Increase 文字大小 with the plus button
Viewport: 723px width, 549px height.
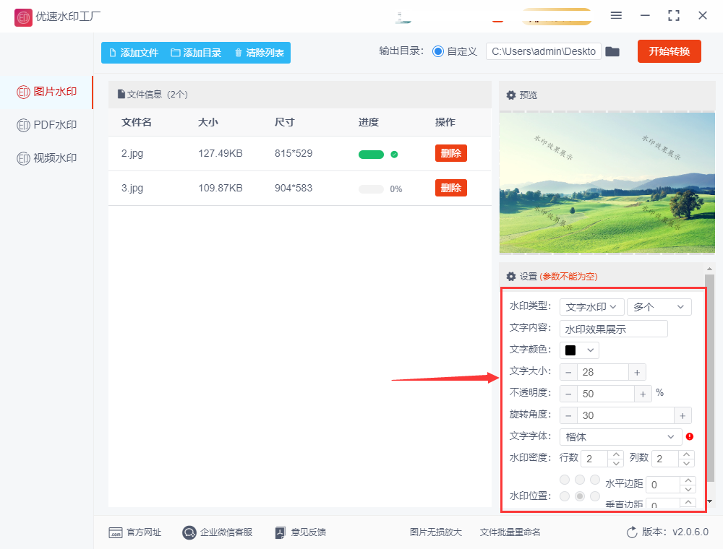tap(637, 372)
